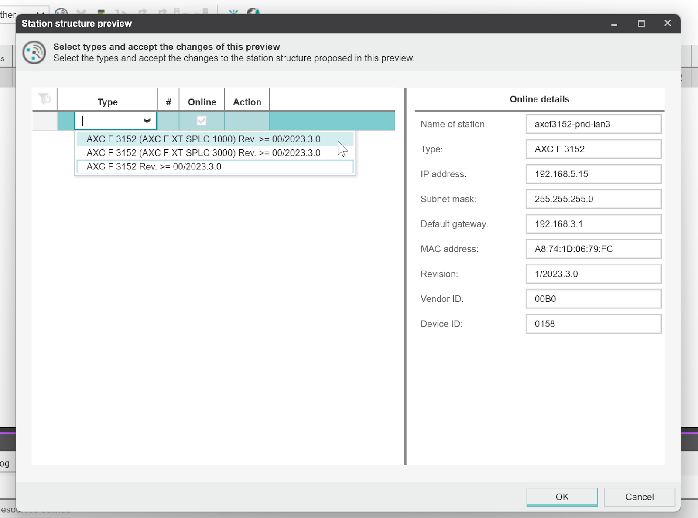
Task: Click the "IP address:" label
Action: 443,174
